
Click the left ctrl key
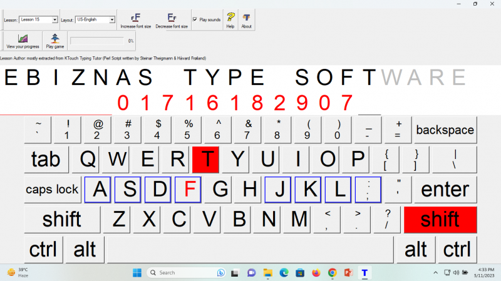(x=43, y=249)
